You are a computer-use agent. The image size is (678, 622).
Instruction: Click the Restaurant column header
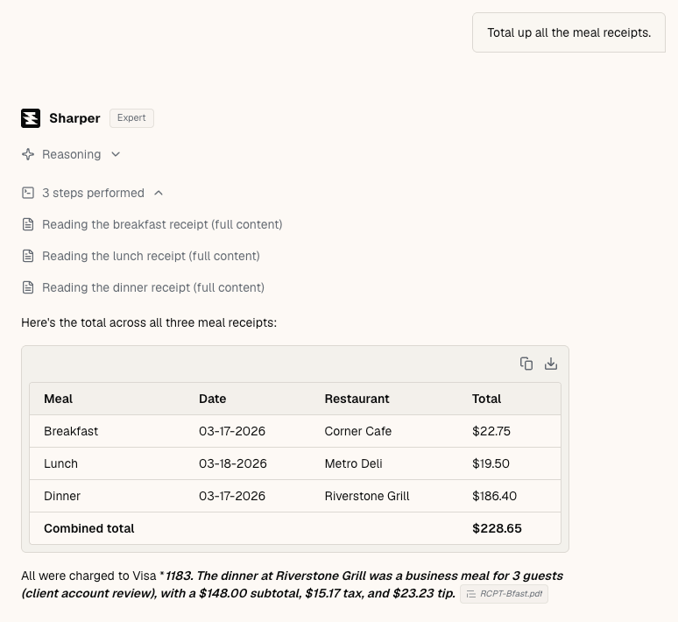pos(357,399)
